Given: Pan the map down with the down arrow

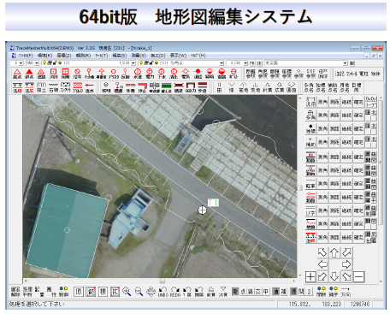Looking at the screenshot, I should pyautogui.click(x=334, y=276).
